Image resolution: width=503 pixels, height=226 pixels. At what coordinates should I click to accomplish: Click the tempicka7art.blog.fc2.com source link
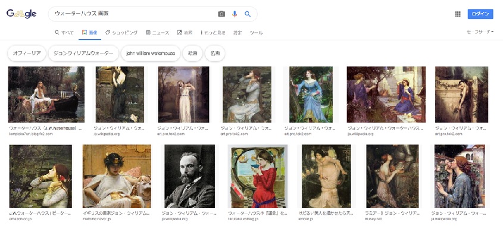coord(30,134)
